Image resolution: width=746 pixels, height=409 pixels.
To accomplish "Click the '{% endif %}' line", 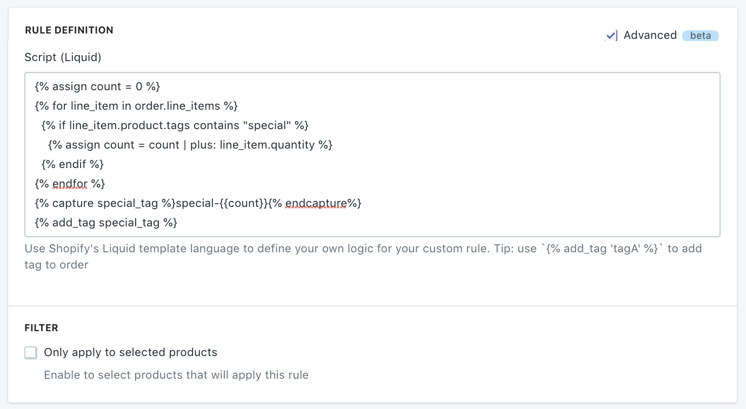I will 72,164.
